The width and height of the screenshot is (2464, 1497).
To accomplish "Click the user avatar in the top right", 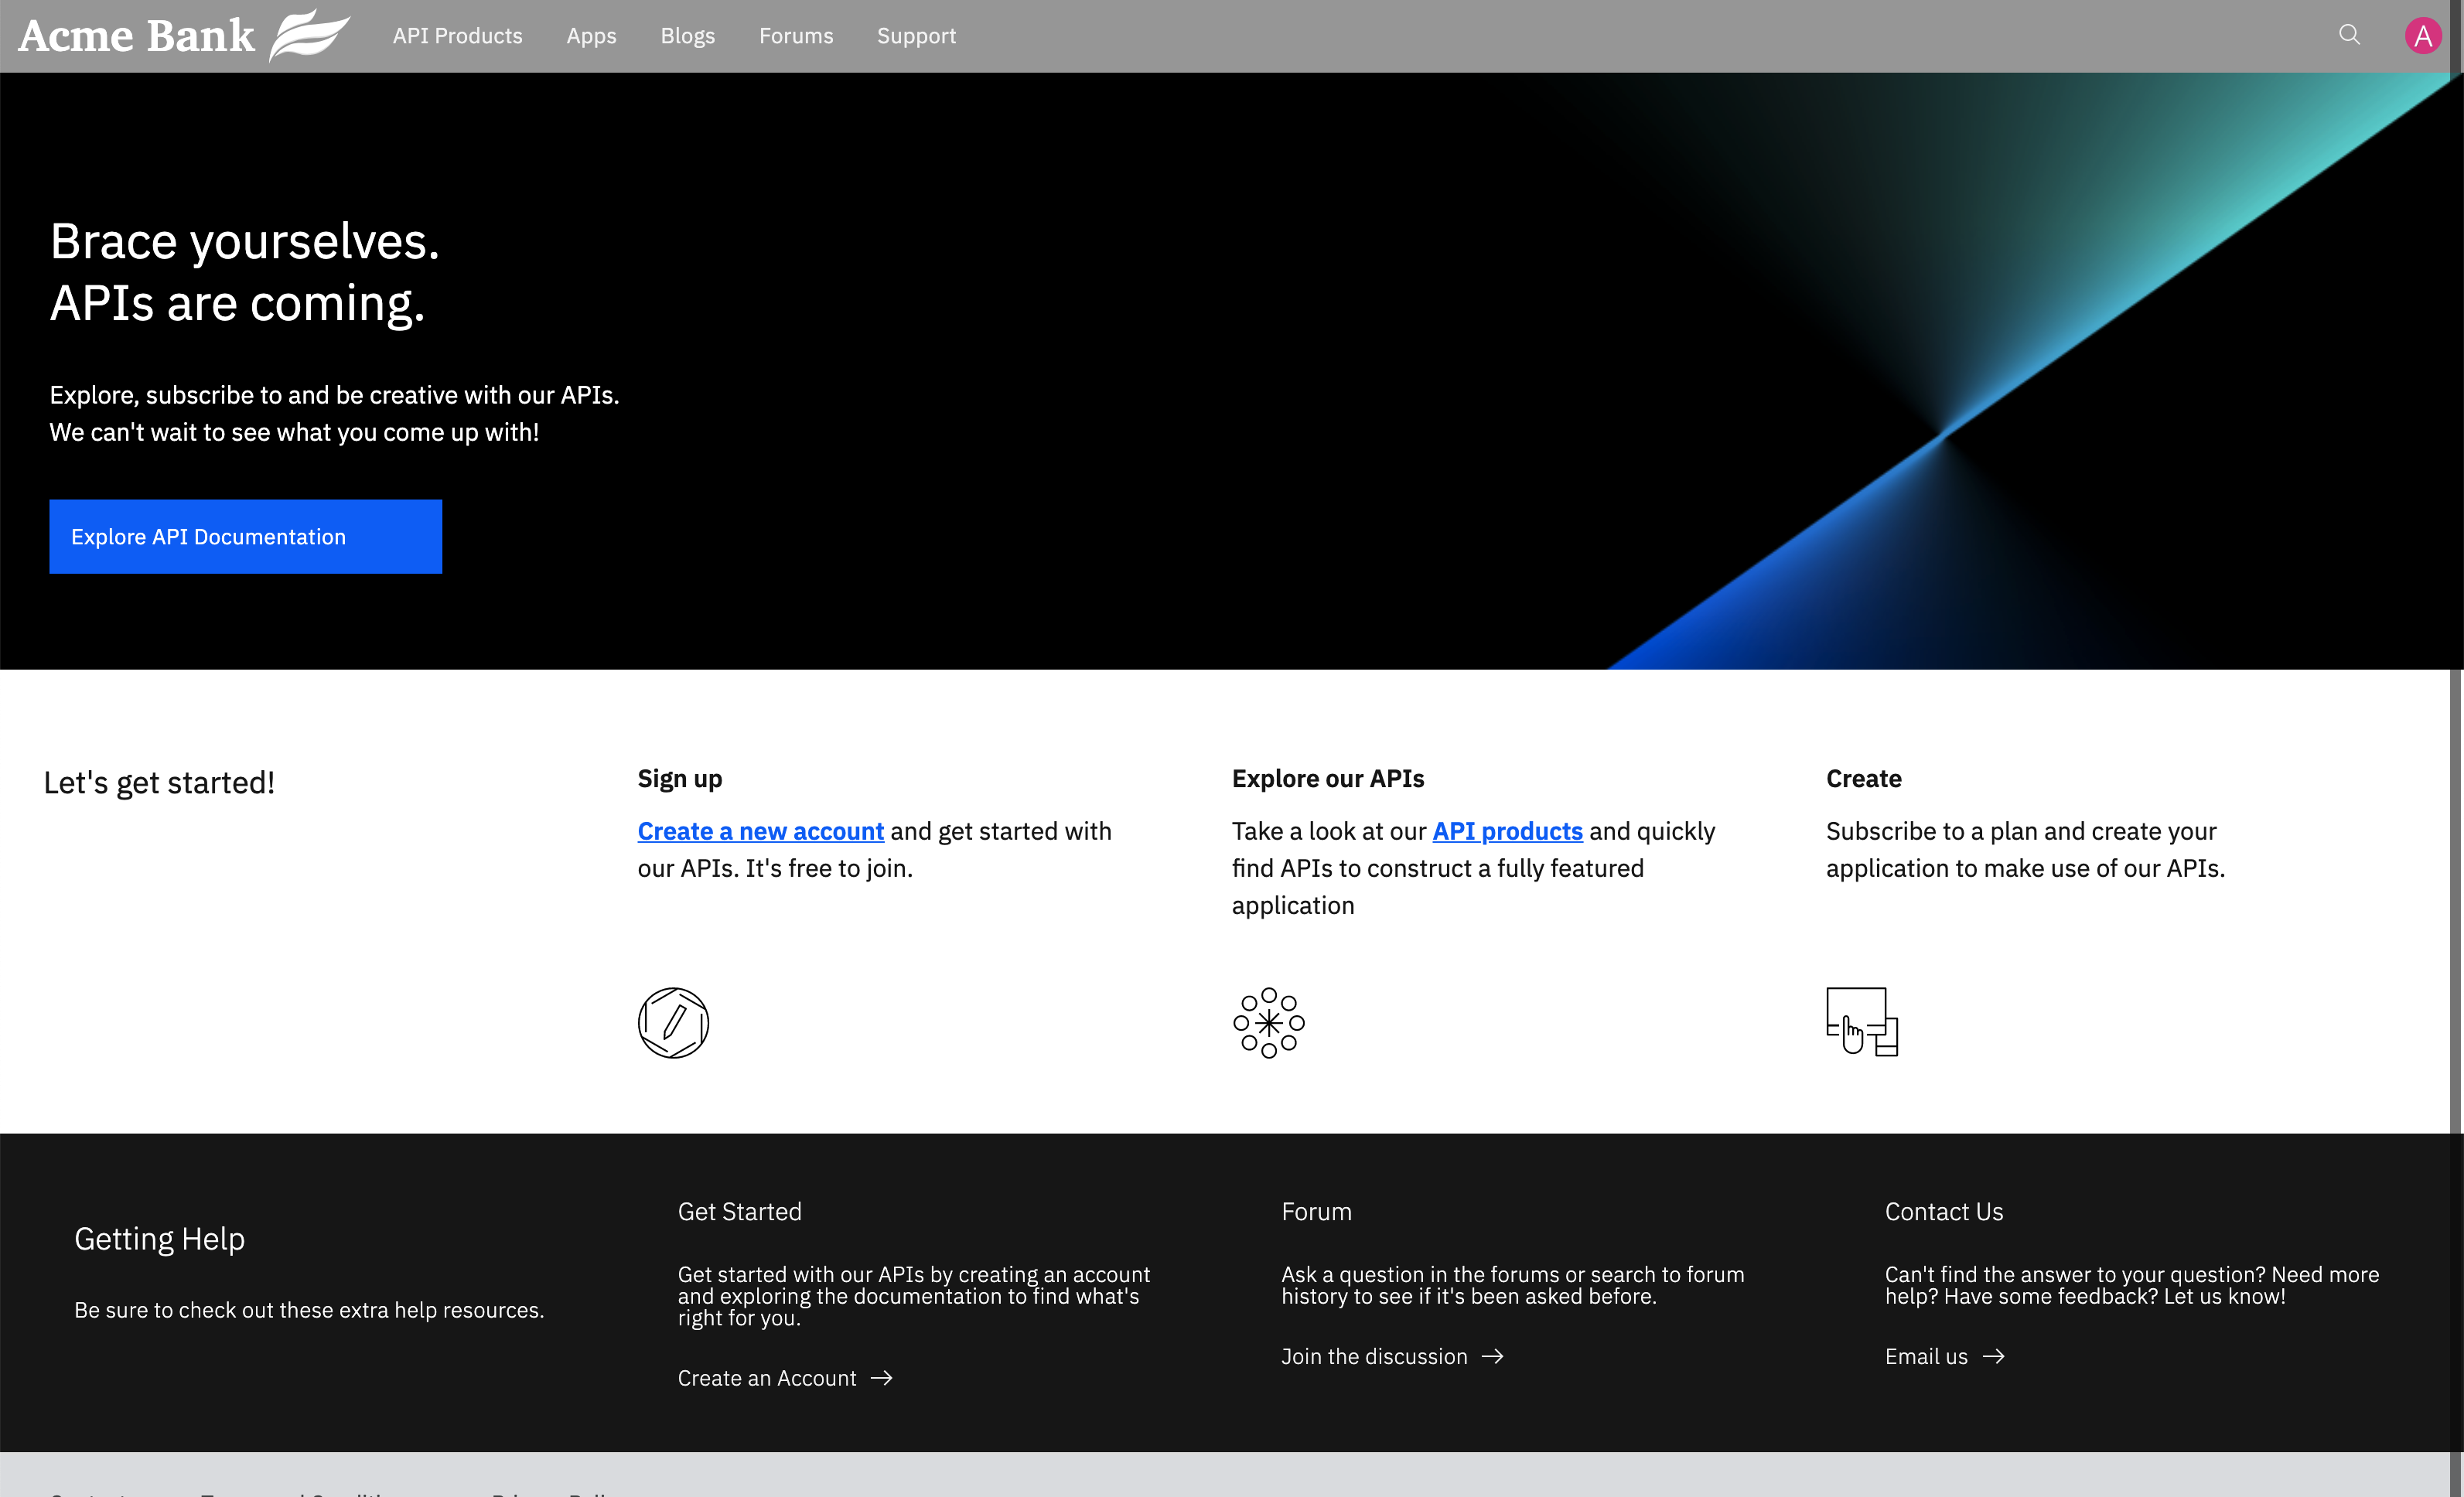I will 2423,35.
